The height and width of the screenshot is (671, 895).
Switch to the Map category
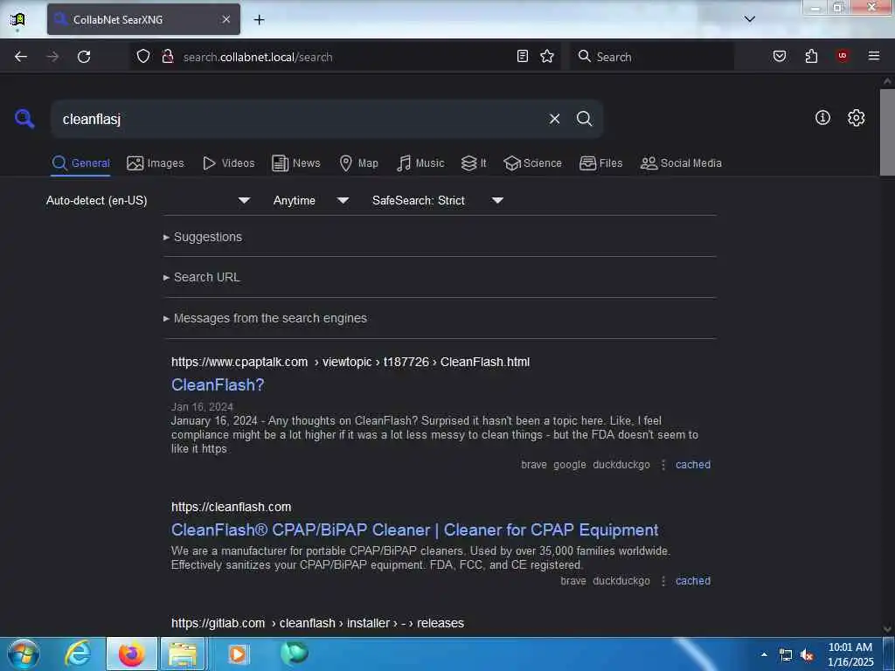[x=358, y=163]
